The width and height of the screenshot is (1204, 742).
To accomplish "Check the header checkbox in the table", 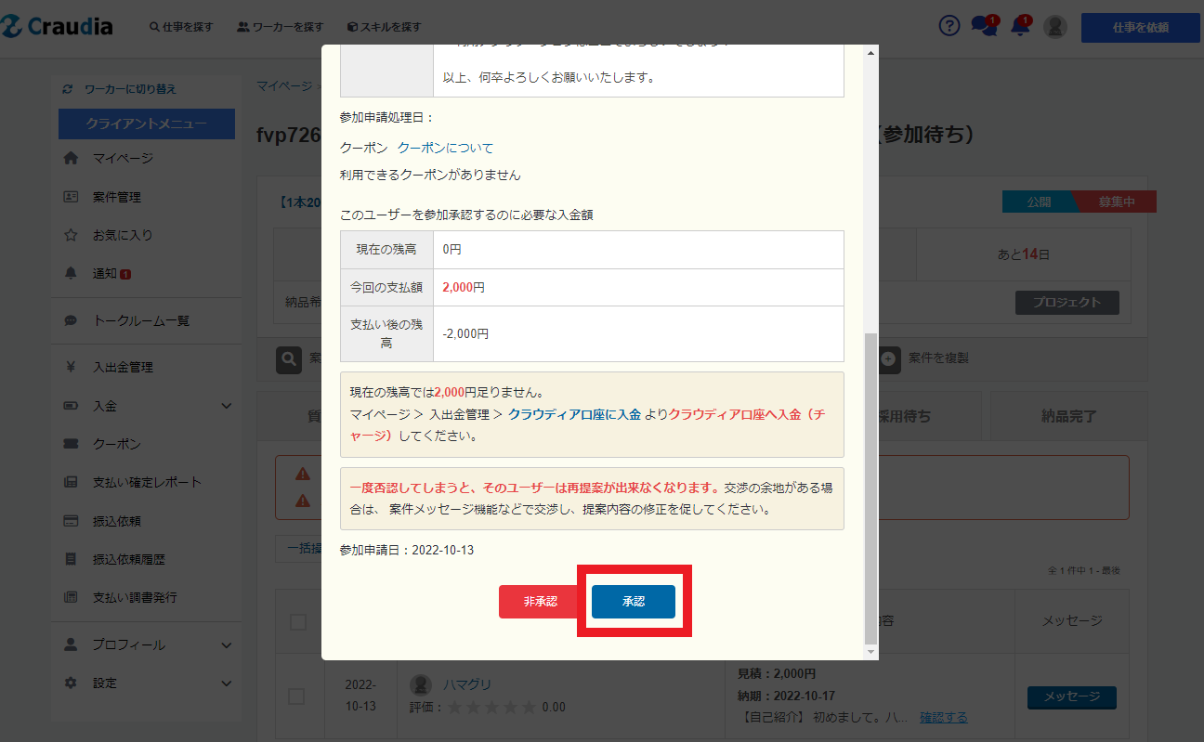I will pos(298,622).
